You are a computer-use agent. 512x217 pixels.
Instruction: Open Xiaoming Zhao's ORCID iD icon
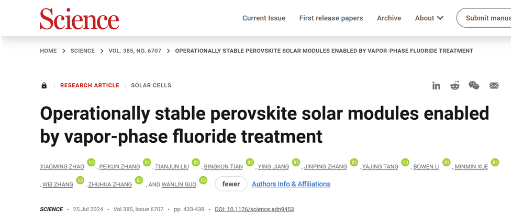click(91, 163)
